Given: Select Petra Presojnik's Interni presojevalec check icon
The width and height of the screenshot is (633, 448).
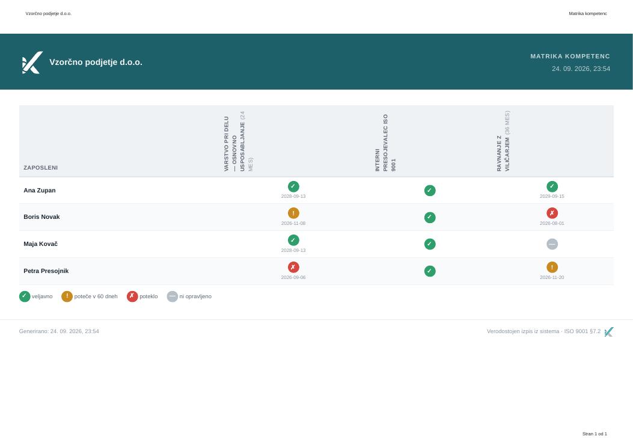Looking at the screenshot, I should pyautogui.click(x=430, y=271).
